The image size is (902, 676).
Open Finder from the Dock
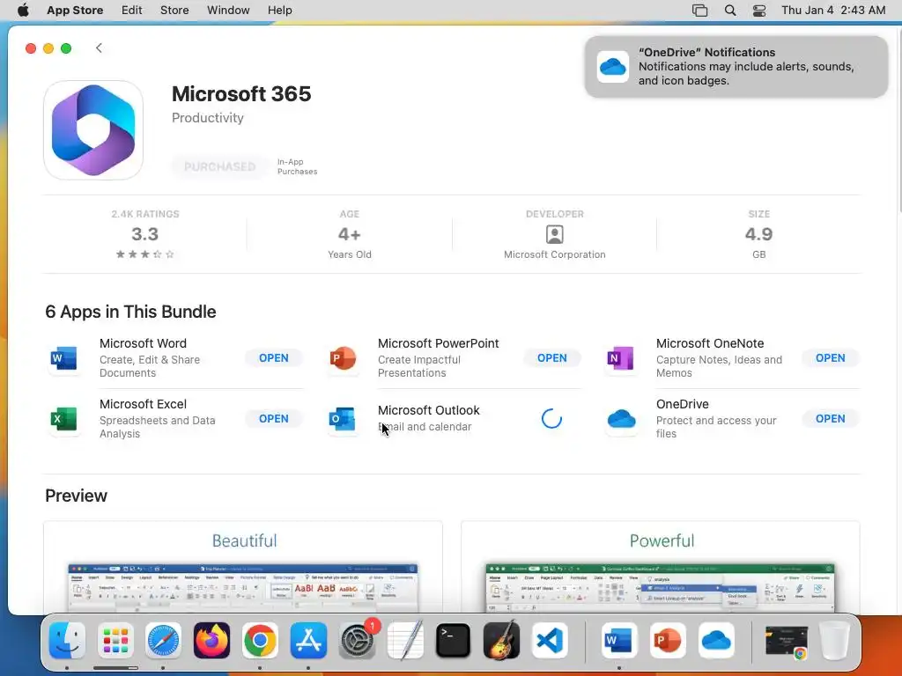[x=67, y=641]
